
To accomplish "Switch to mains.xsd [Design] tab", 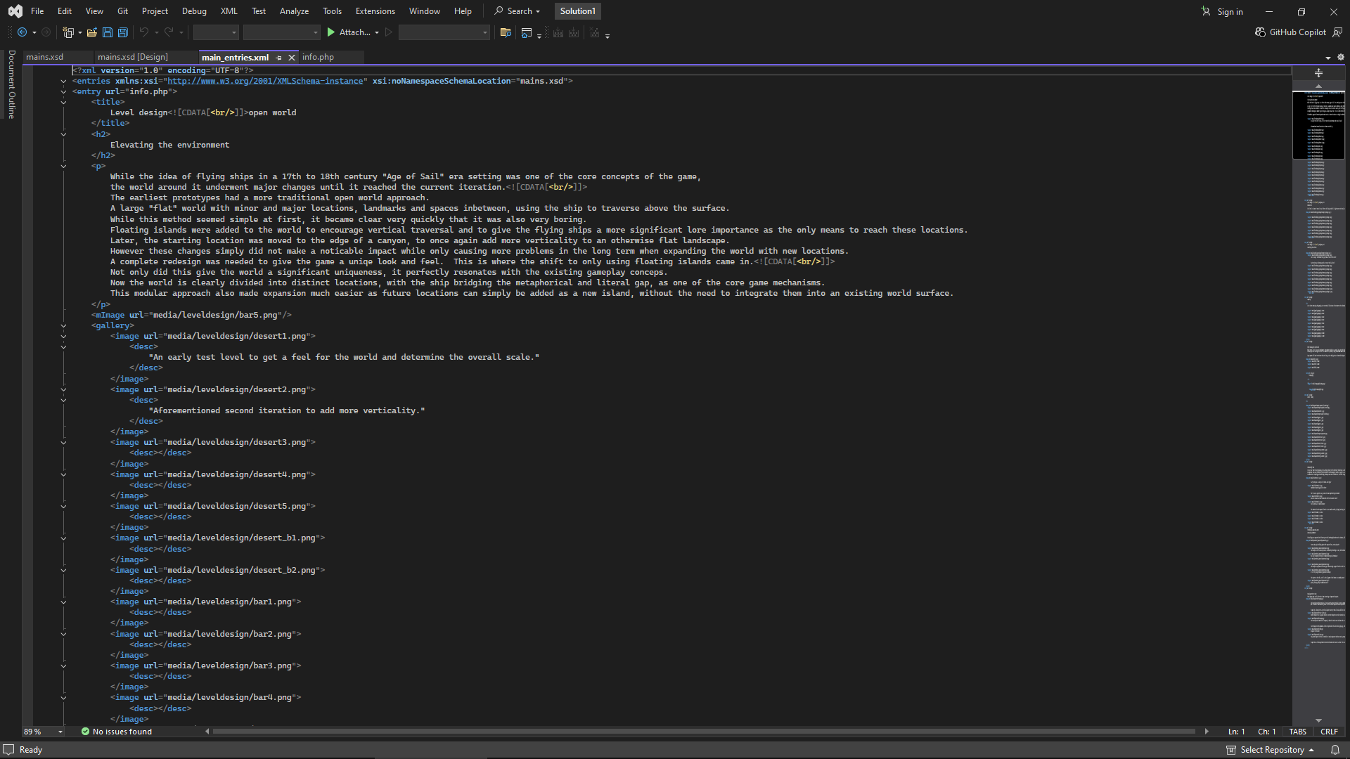I will pos(133,57).
